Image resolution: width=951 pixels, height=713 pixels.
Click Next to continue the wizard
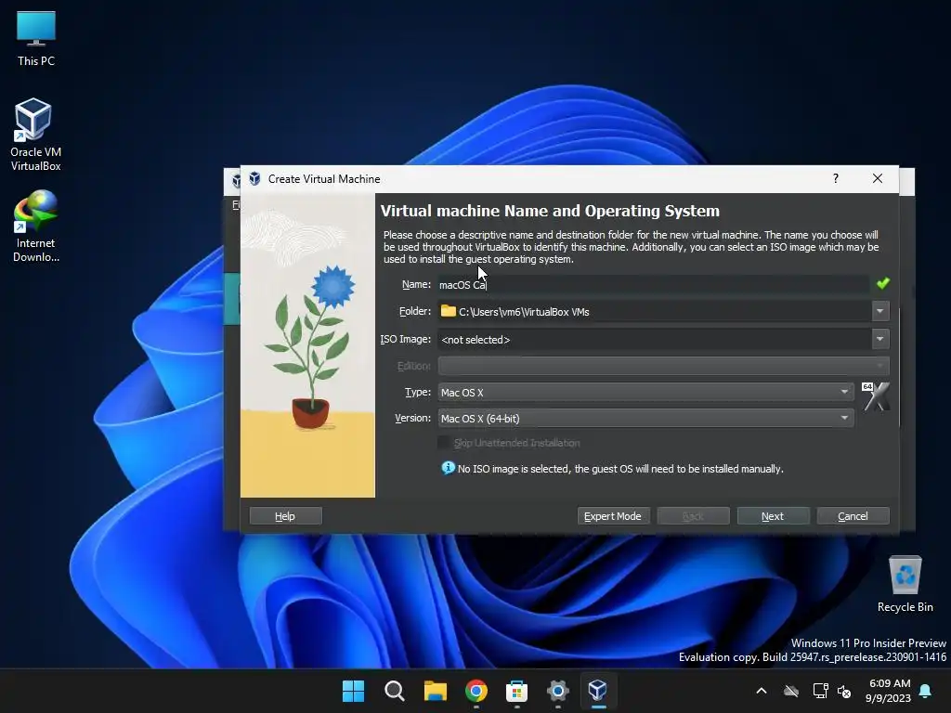773,516
